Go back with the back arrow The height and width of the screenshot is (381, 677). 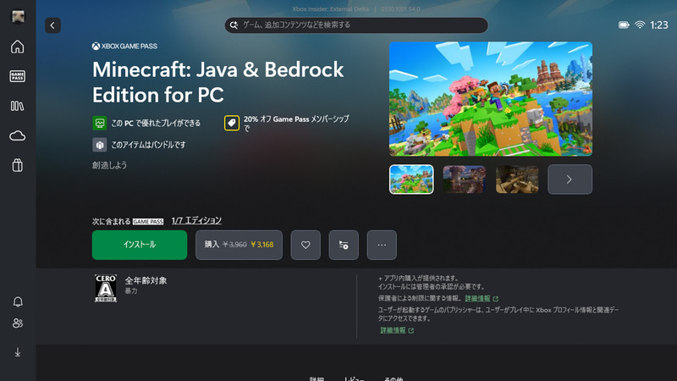tap(52, 25)
